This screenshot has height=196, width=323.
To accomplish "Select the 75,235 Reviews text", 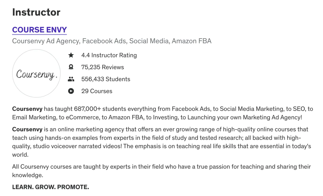I will point(103,67).
